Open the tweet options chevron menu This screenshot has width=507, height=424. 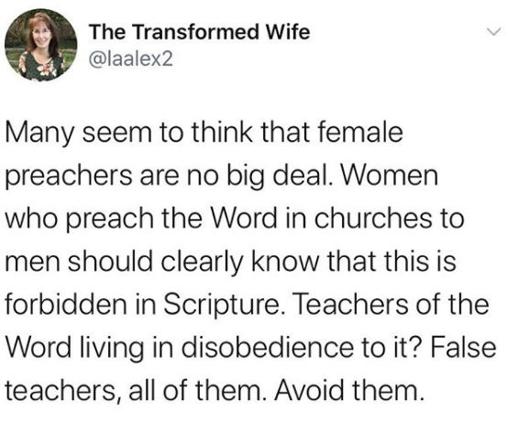click(494, 32)
